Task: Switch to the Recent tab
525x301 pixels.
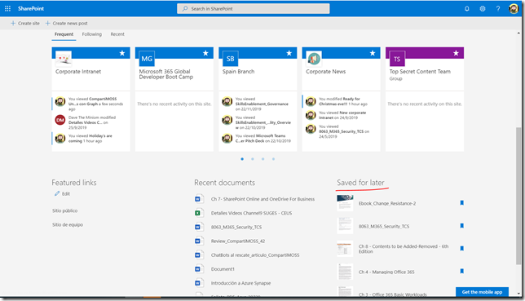Action: (117, 34)
